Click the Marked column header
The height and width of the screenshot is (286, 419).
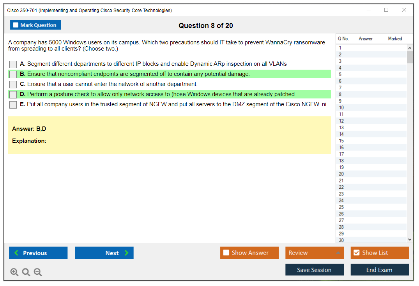pos(394,39)
